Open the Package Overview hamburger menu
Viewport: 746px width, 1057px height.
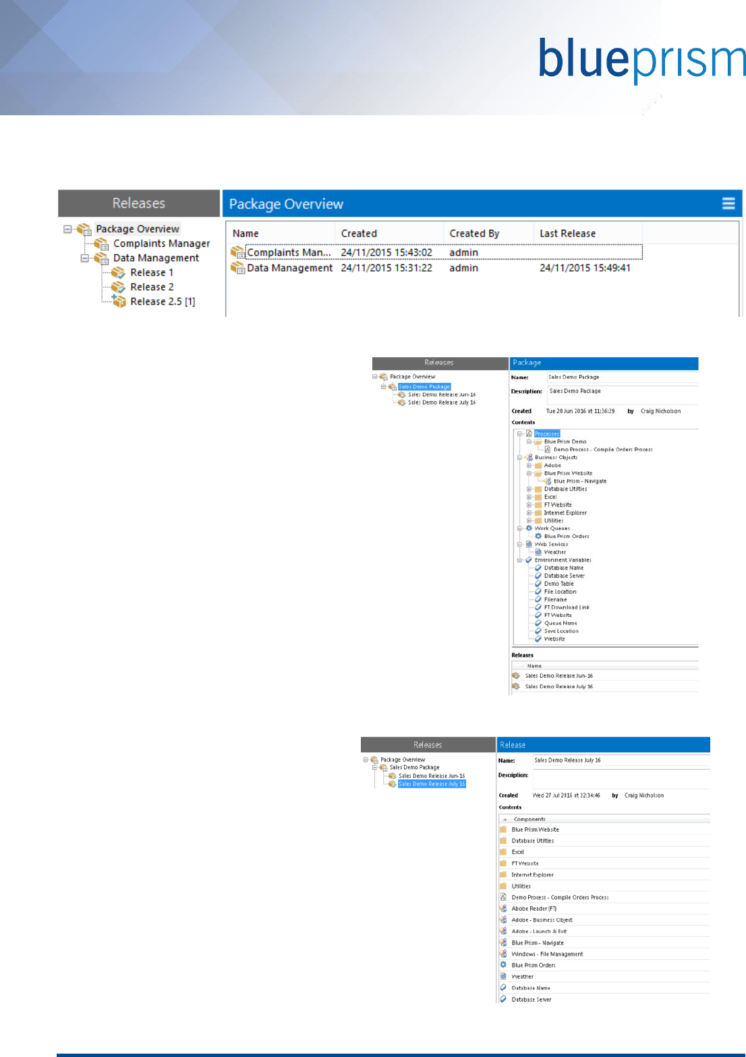click(728, 204)
